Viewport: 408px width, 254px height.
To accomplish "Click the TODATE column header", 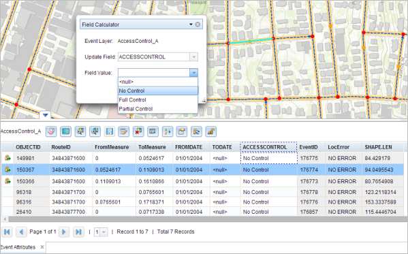I will click(x=222, y=147).
